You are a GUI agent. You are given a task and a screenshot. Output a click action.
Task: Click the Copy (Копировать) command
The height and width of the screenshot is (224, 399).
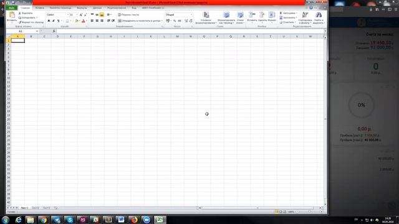pyautogui.click(x=27, y=17)
